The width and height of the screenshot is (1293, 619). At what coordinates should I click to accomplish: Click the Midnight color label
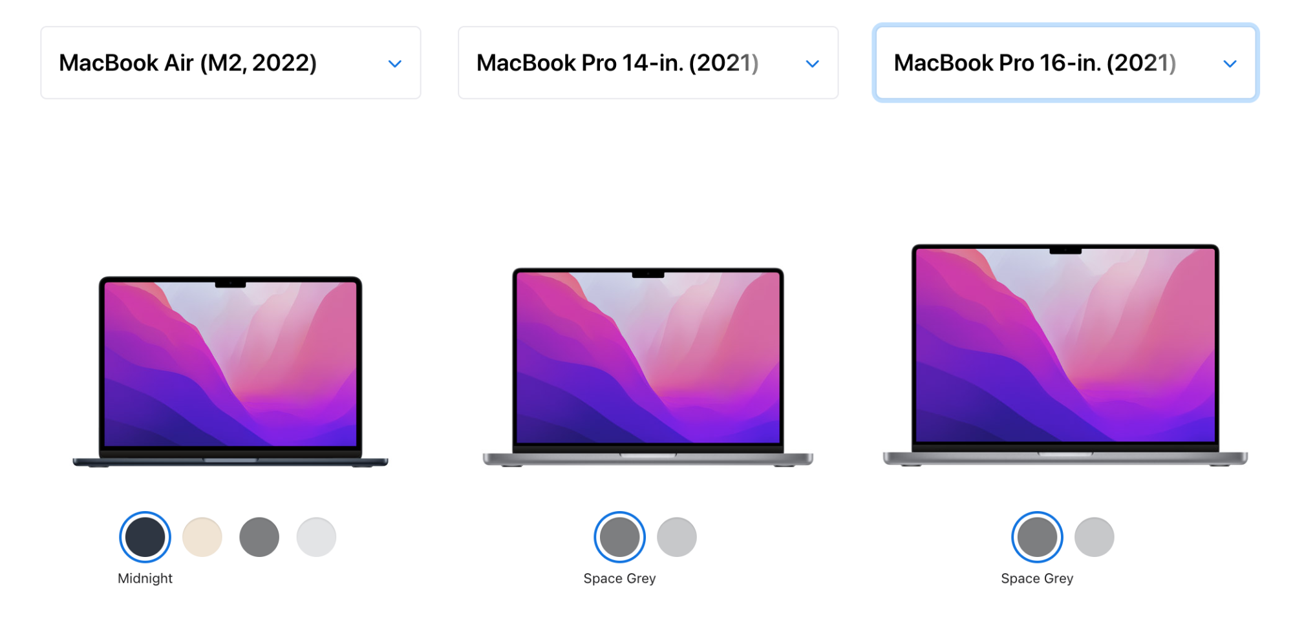point(145,578)
